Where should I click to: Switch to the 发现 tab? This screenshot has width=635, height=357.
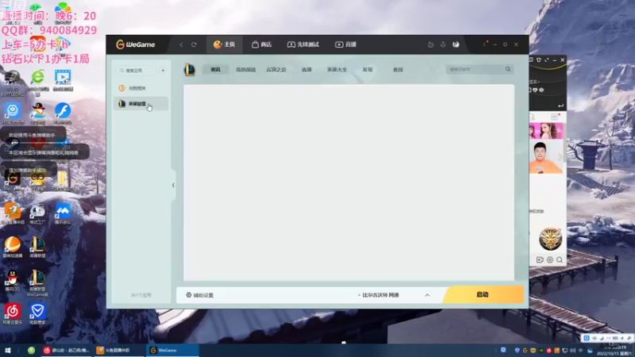[368, 70]
